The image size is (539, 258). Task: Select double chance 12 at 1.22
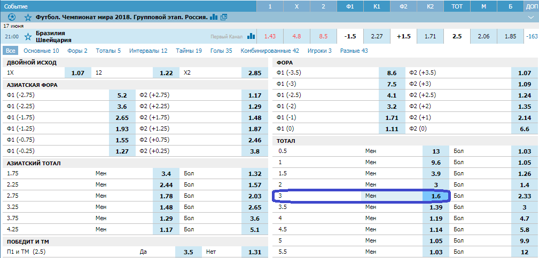(166, 72)
